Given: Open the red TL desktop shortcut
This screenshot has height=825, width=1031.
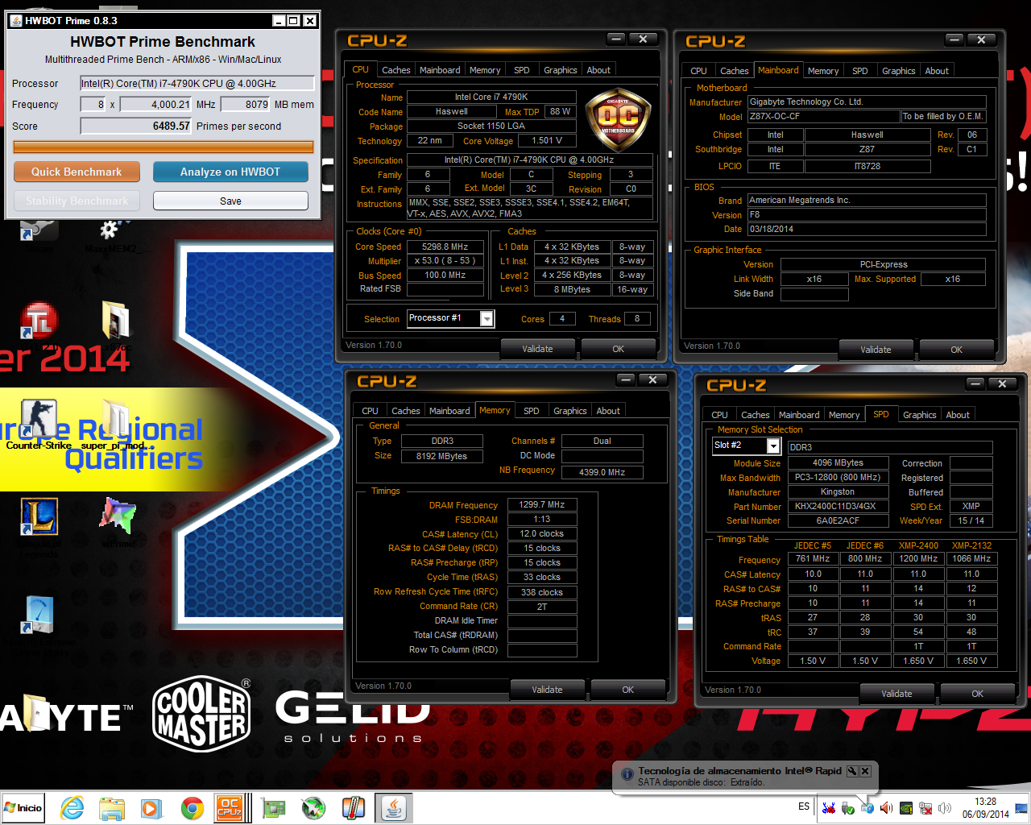Looking at the screenshot, I should coord(39,321).
